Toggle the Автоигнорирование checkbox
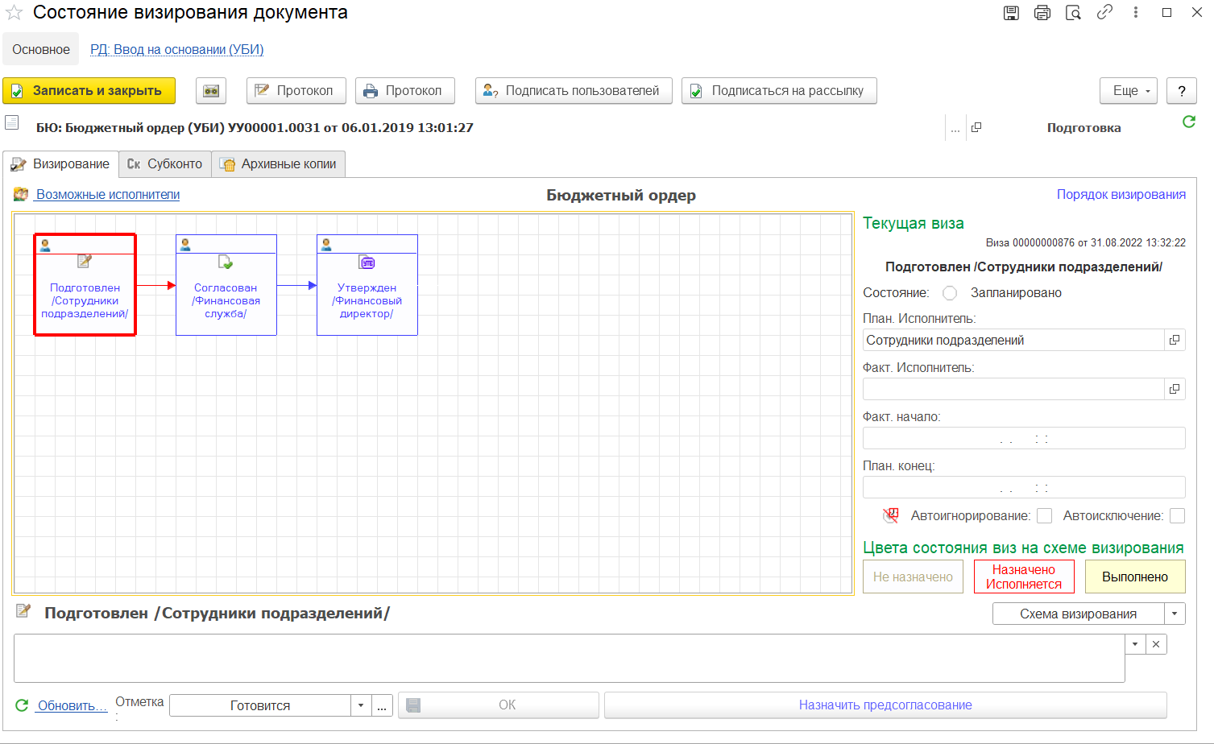Screen dimensions: 1214x744 (x=1045, y=515)
